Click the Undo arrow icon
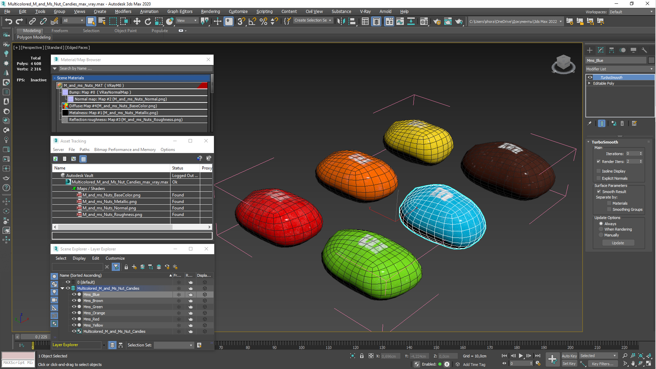Screen dimensions: 656x369 (8, 22)
